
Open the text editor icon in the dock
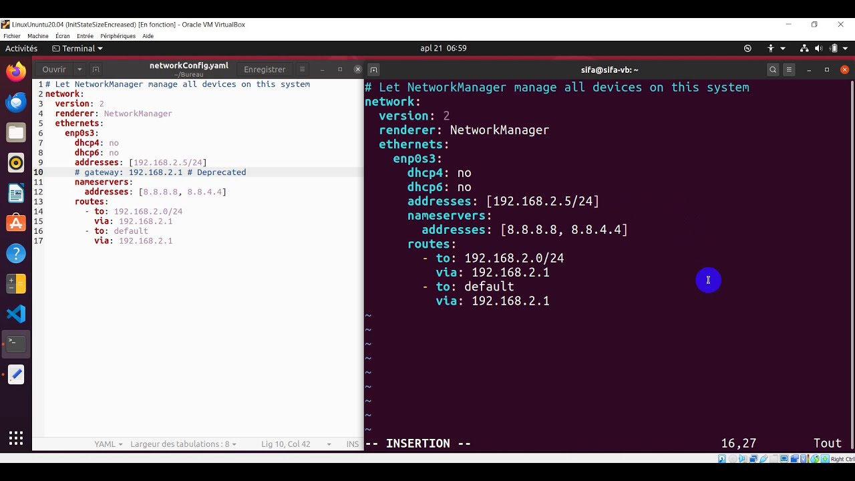[x=16, y=374]
